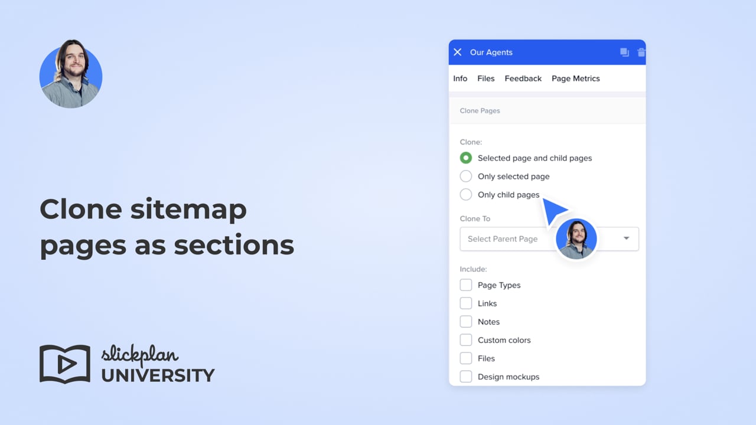Click the clone page icon in header
The width and height of the screenshot is (756, 425).
(x=624, y=53)
